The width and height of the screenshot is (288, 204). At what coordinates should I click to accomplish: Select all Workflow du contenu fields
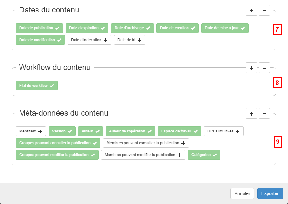pos(251,68)
